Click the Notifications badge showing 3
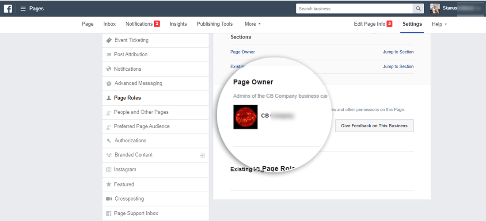This screenshot has height=221, width=486. pos(157,24)
